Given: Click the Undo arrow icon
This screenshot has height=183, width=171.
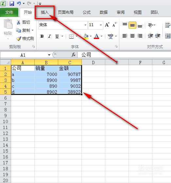Looking at the screenshot, I should coord(19,3).
